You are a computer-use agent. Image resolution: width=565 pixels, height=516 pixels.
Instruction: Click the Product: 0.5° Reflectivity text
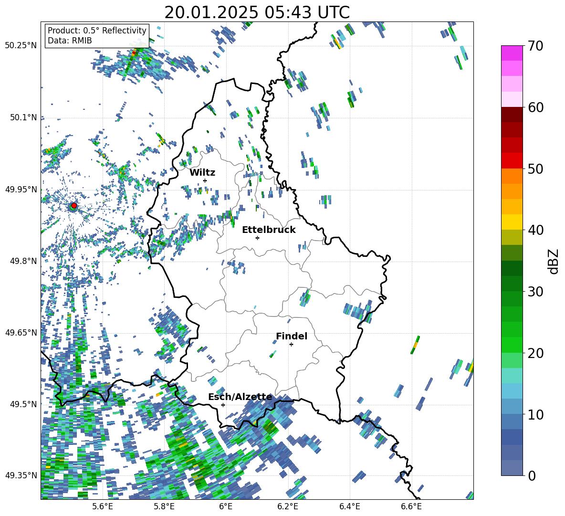click(97, 30)
